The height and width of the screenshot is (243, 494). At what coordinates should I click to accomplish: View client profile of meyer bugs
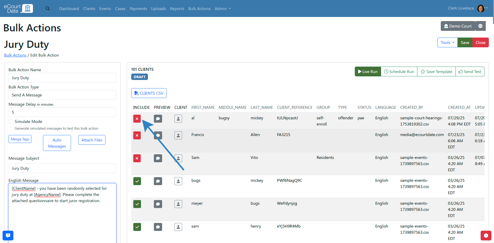(178, 204)
